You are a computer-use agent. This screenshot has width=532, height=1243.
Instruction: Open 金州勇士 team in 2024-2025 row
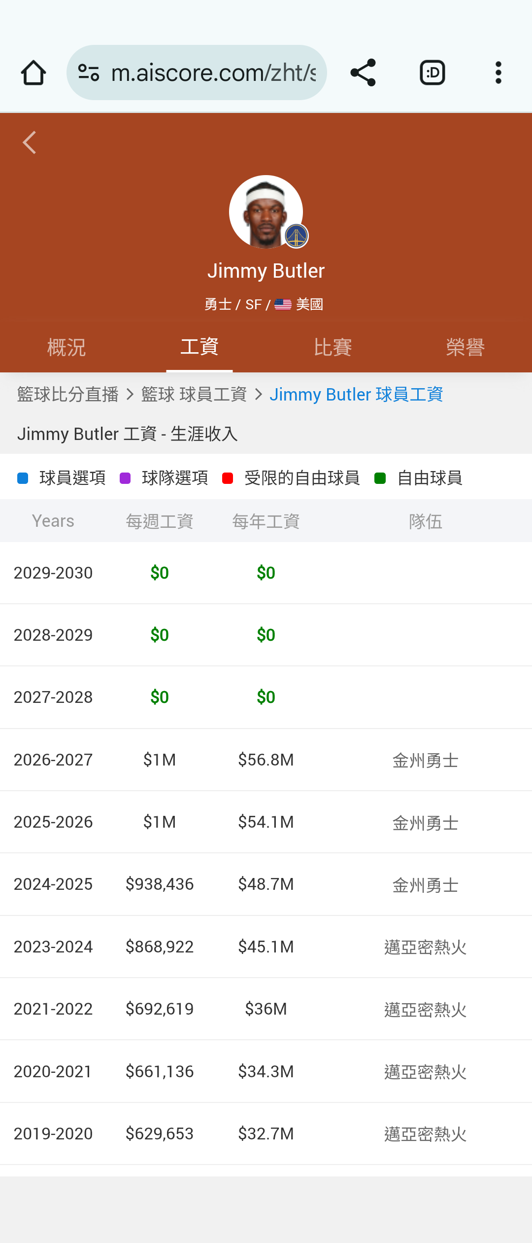pyautogui.click(x=426, y=885)
